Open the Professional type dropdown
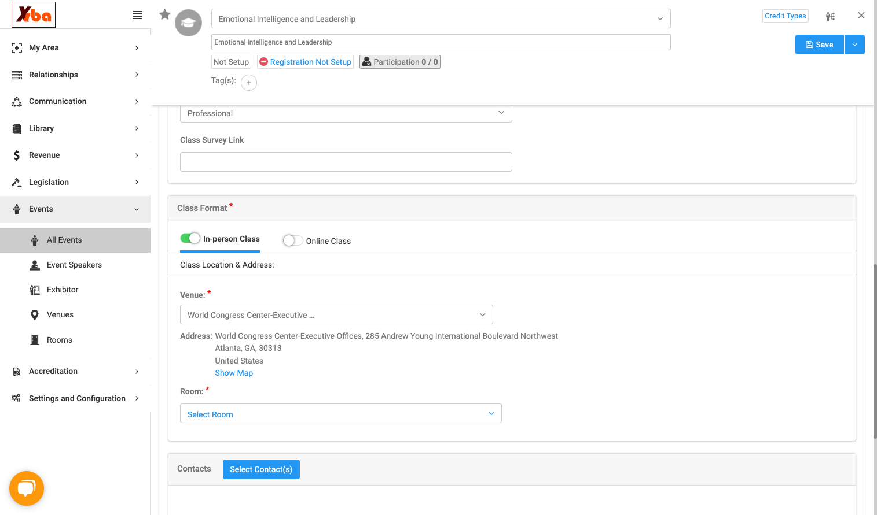Screen dimensions: 877x515 click(346, 113)
